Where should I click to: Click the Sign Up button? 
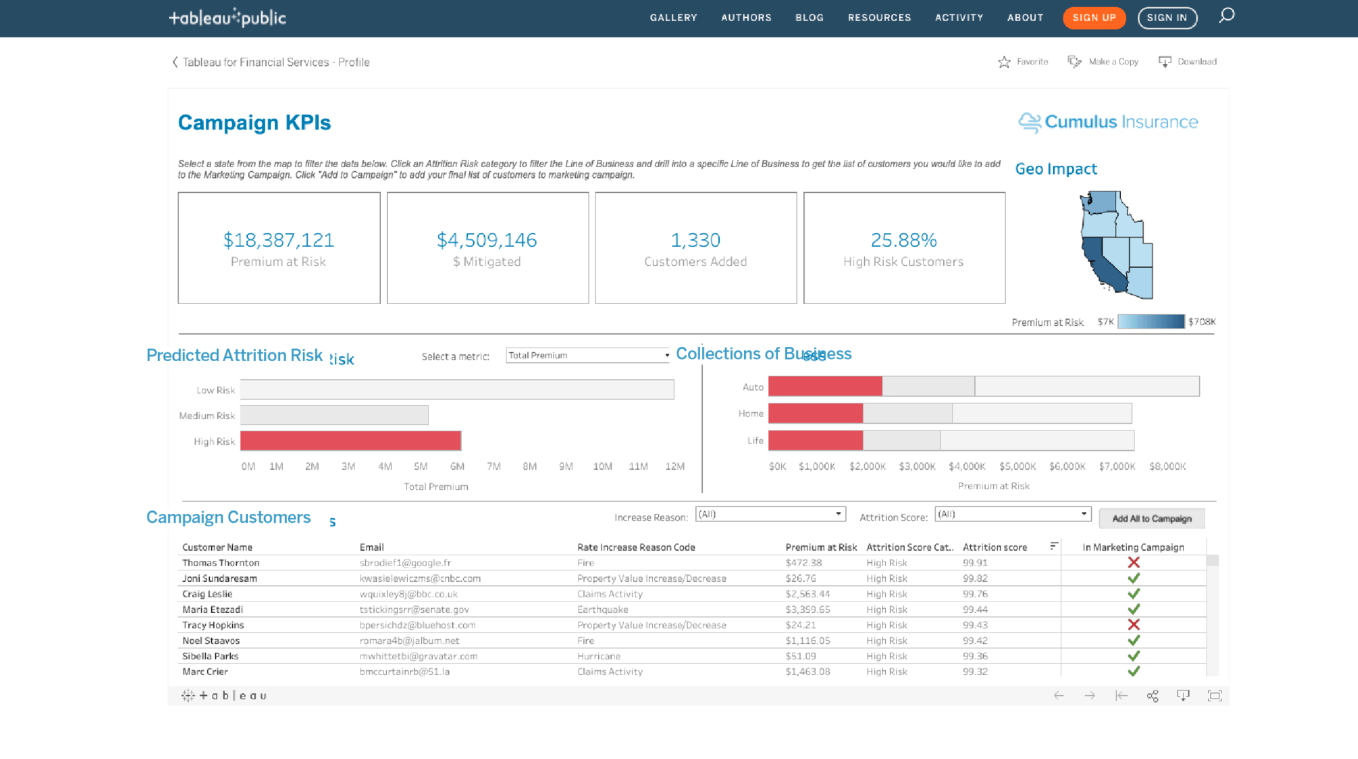tap(1094, 18)
